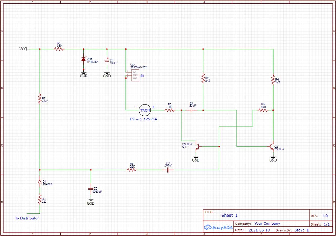Click the '1N4002' diode value text

coord(48,184)
